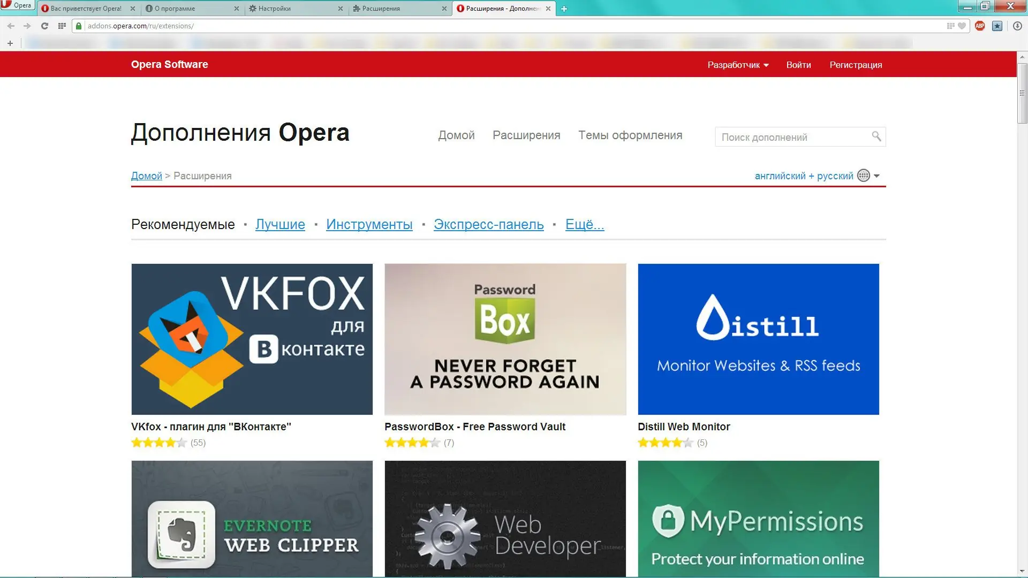Open Speed Dial grid icon beside reload

tap(62, 26)
